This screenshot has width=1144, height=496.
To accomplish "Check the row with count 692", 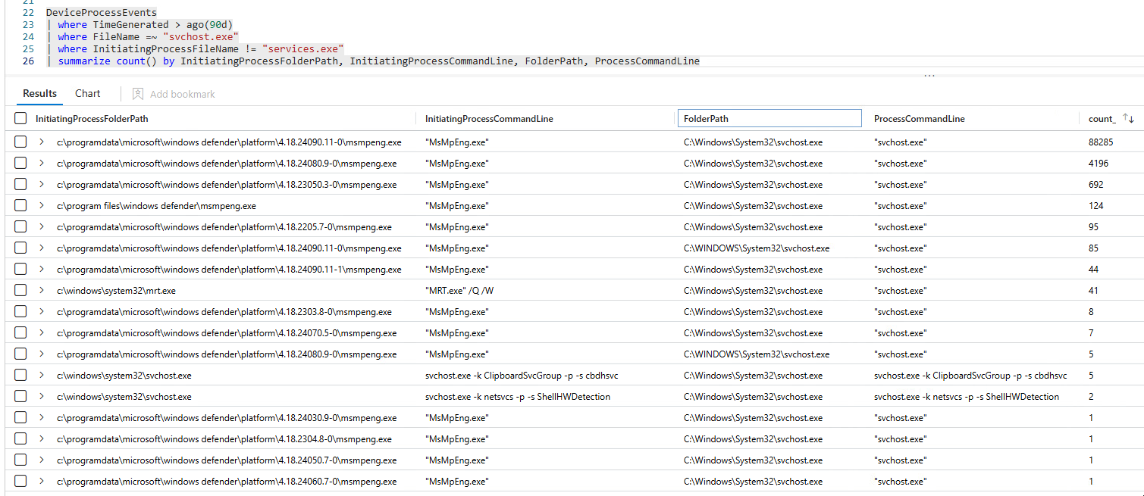I will pos(20,184).
